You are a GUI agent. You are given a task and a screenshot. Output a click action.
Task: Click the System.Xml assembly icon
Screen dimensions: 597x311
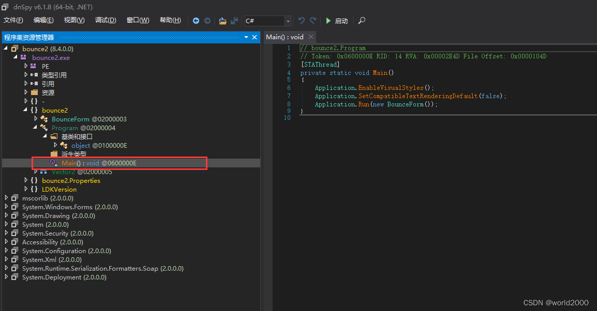point(14,259)
